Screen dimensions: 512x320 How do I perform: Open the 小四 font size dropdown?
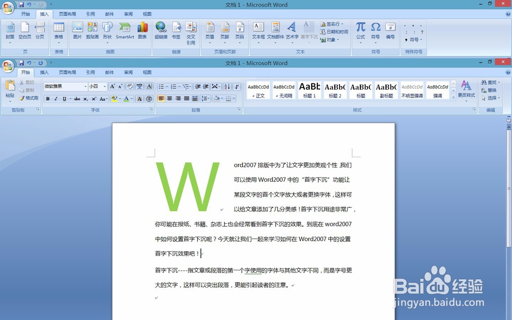104,87
